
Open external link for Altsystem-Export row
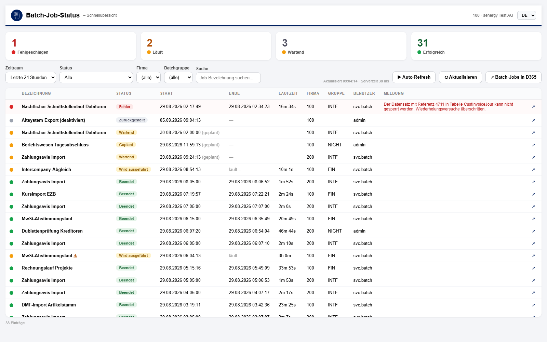click(x=533, y=120)
